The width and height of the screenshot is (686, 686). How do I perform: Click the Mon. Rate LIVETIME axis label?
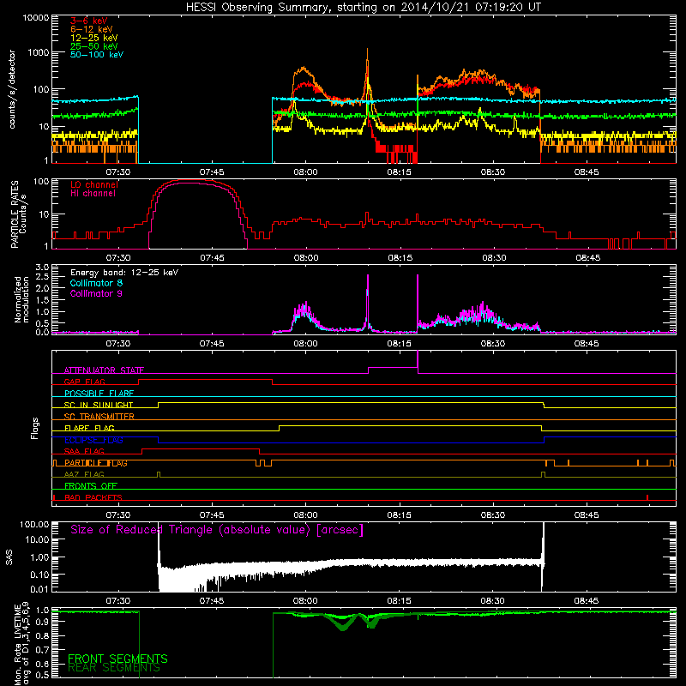(21, 643)
